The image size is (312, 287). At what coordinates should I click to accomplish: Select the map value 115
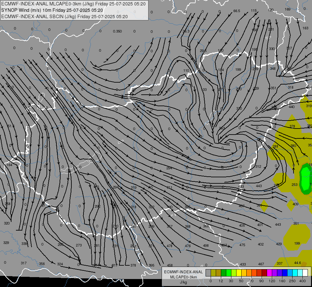(x=254, y=11)
